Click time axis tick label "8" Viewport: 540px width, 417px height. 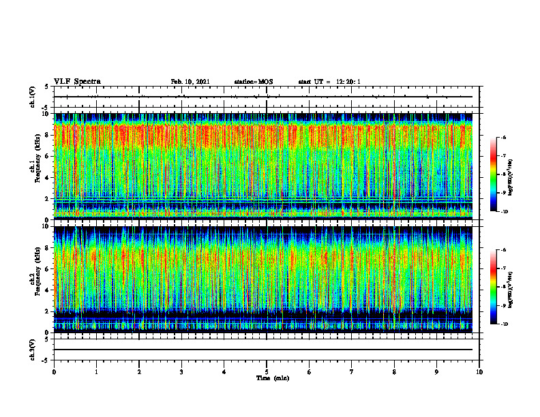click(394, 372)
